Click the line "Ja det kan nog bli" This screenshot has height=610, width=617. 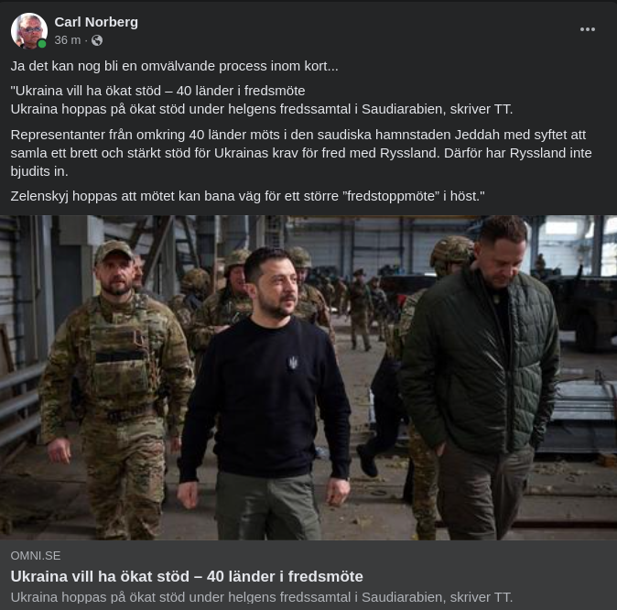click(174, 66)
